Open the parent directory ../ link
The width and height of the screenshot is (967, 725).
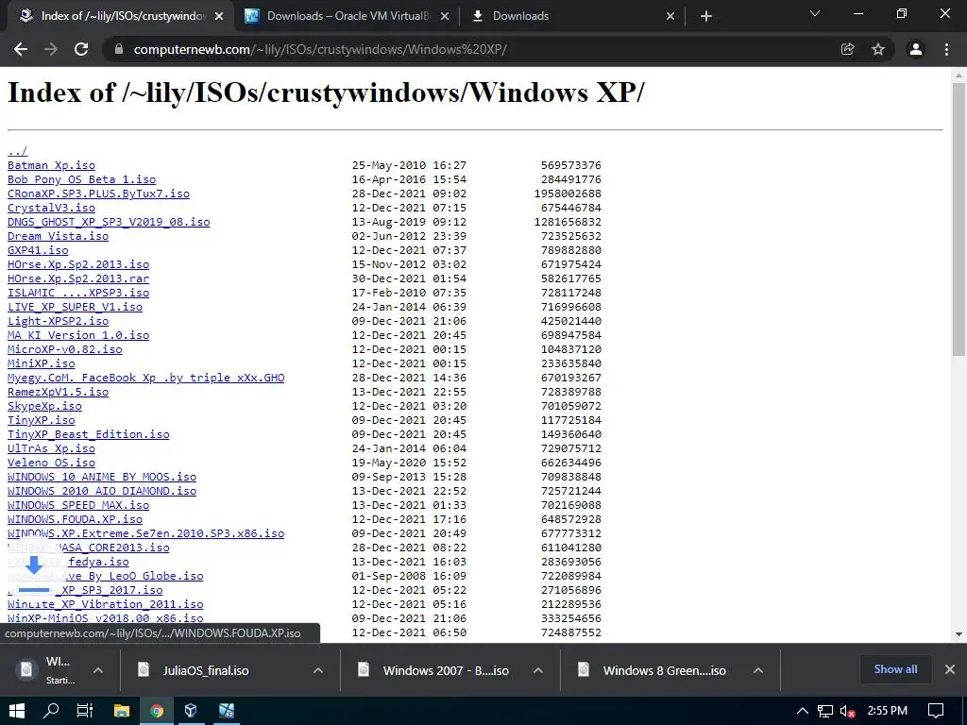tap(17, 151)
